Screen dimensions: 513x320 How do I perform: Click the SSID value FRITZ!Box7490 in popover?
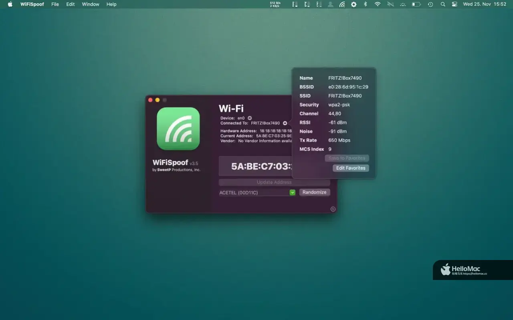(345, 96)
